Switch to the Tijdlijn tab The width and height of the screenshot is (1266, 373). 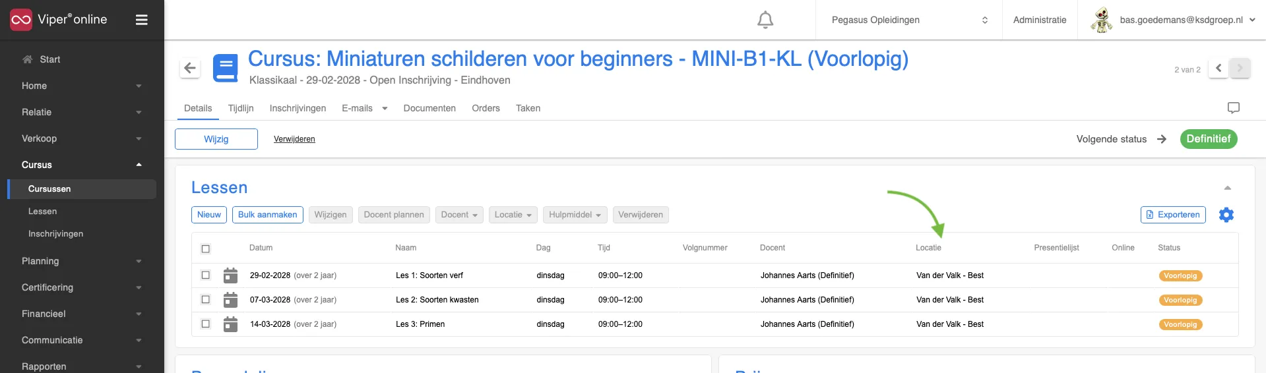pos(241,108)
